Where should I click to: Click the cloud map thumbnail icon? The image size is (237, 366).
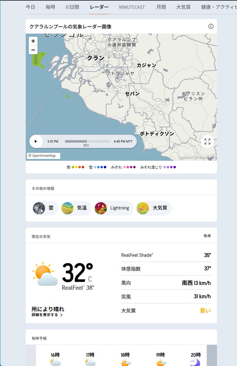click(39, 208)
